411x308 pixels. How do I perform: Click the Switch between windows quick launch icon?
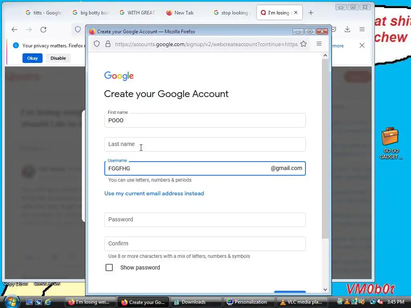point(38,302)
